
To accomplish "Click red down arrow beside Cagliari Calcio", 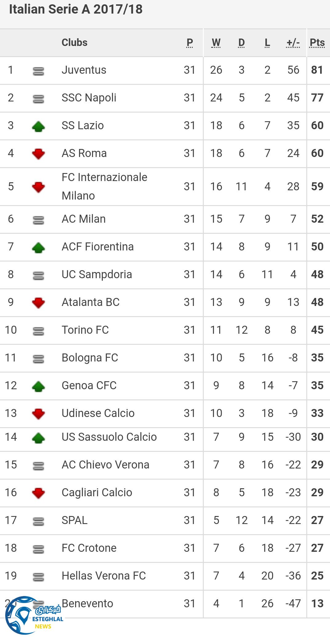I will point(38,493).
